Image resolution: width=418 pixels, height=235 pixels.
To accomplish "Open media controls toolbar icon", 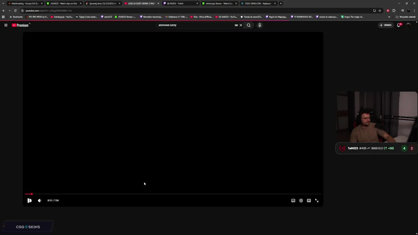I will click(403, 10).
